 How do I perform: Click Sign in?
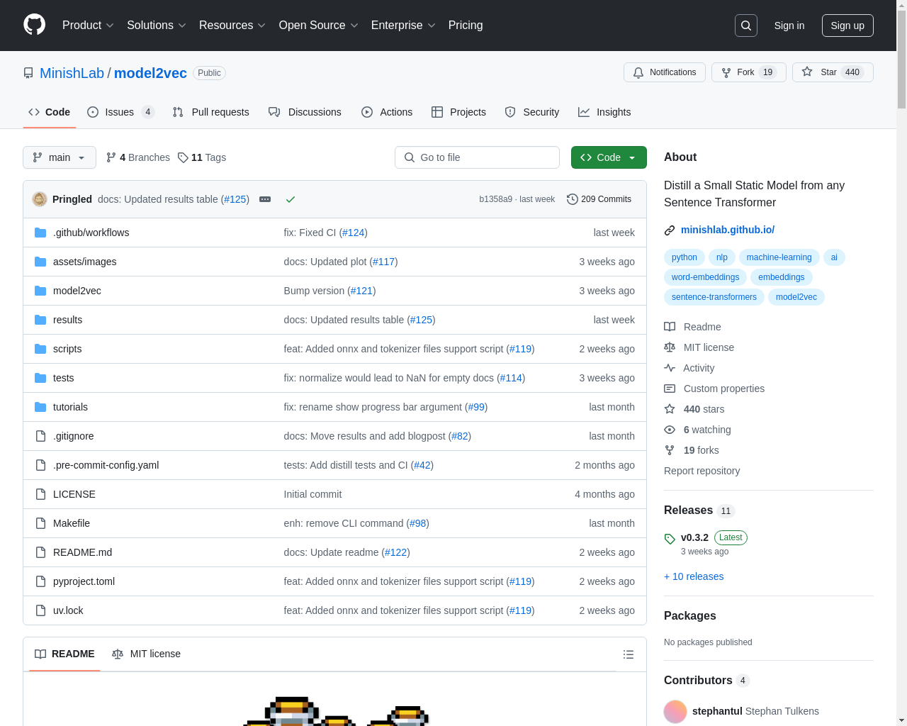pos(789,26)
